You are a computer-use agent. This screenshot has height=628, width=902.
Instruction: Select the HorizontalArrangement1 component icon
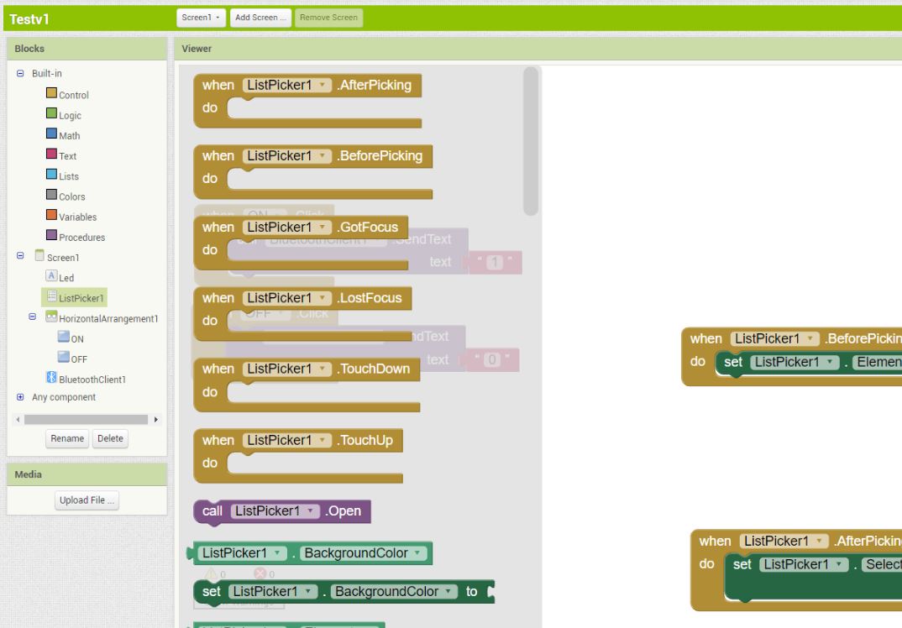52,317
